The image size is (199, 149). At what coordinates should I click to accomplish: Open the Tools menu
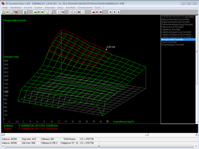98,8
